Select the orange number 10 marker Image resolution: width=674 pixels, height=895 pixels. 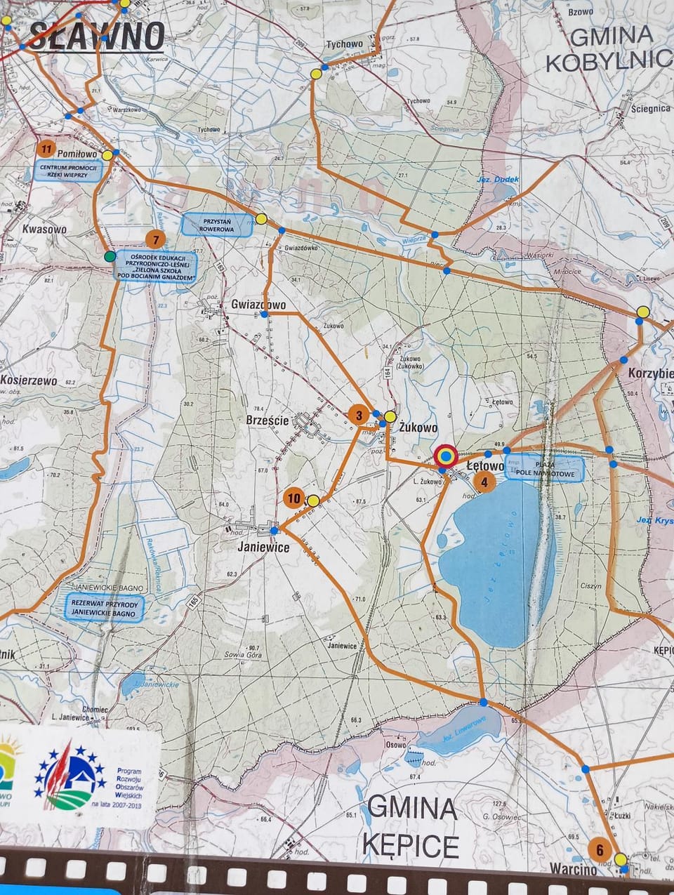point(294,499)
